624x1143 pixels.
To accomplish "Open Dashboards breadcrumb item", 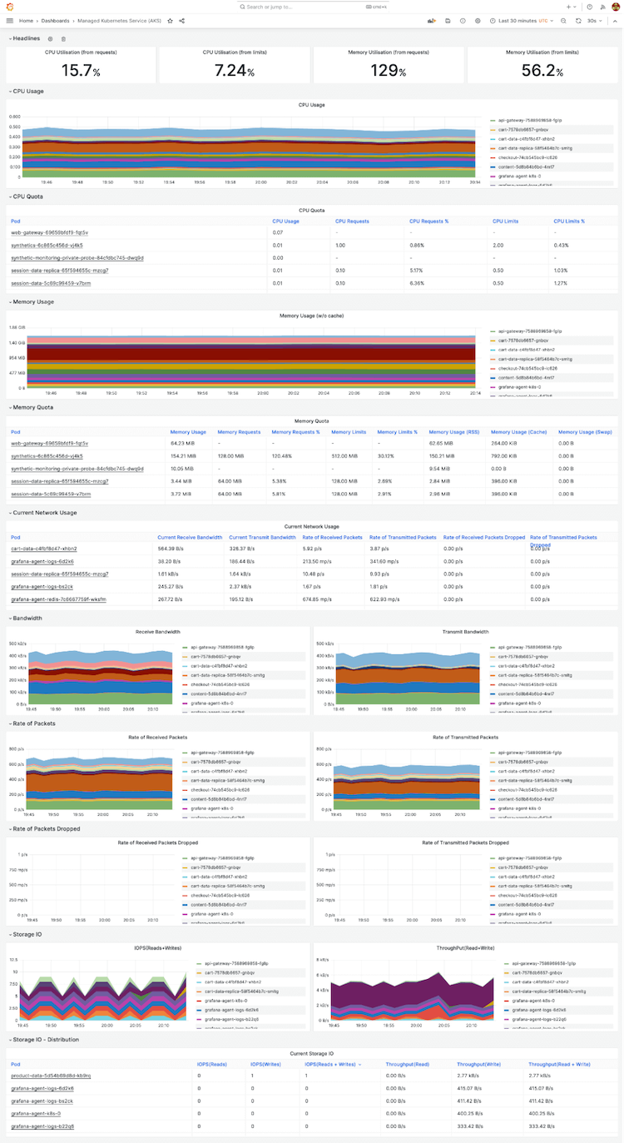I will 56,20.
